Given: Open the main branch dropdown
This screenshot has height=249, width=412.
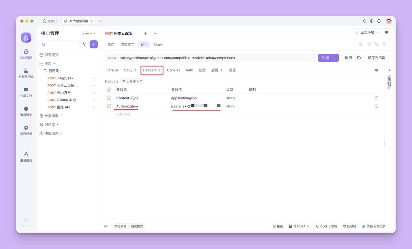Looking at the screenshot, I should 89,33.
